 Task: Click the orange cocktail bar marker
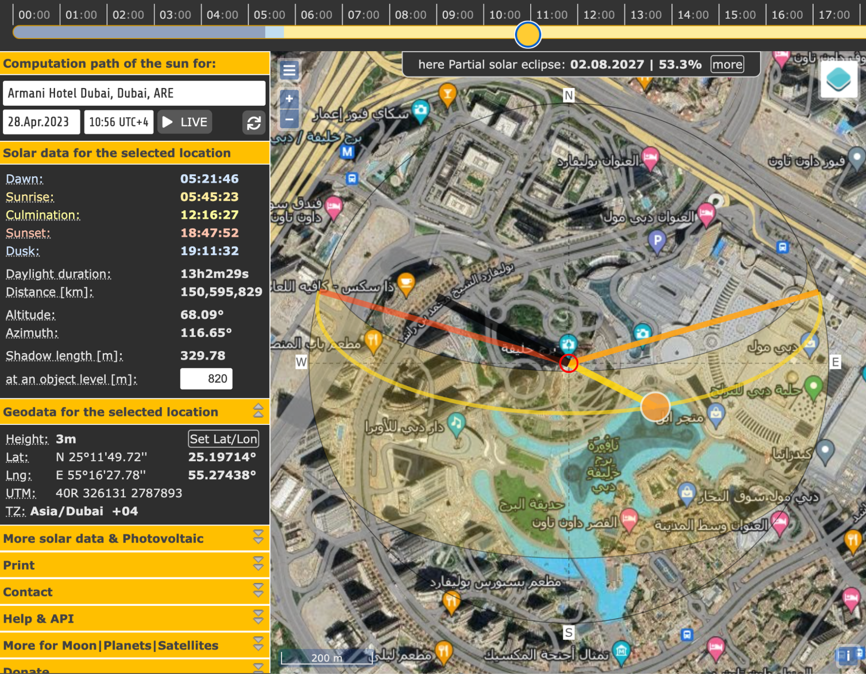point(448,94)
